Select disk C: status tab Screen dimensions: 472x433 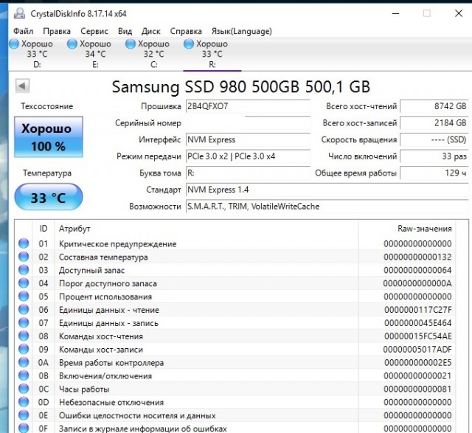tap(153, 54)
